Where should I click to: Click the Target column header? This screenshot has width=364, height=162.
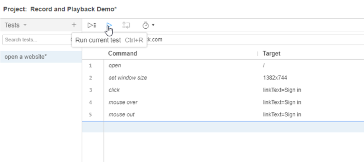271,53
